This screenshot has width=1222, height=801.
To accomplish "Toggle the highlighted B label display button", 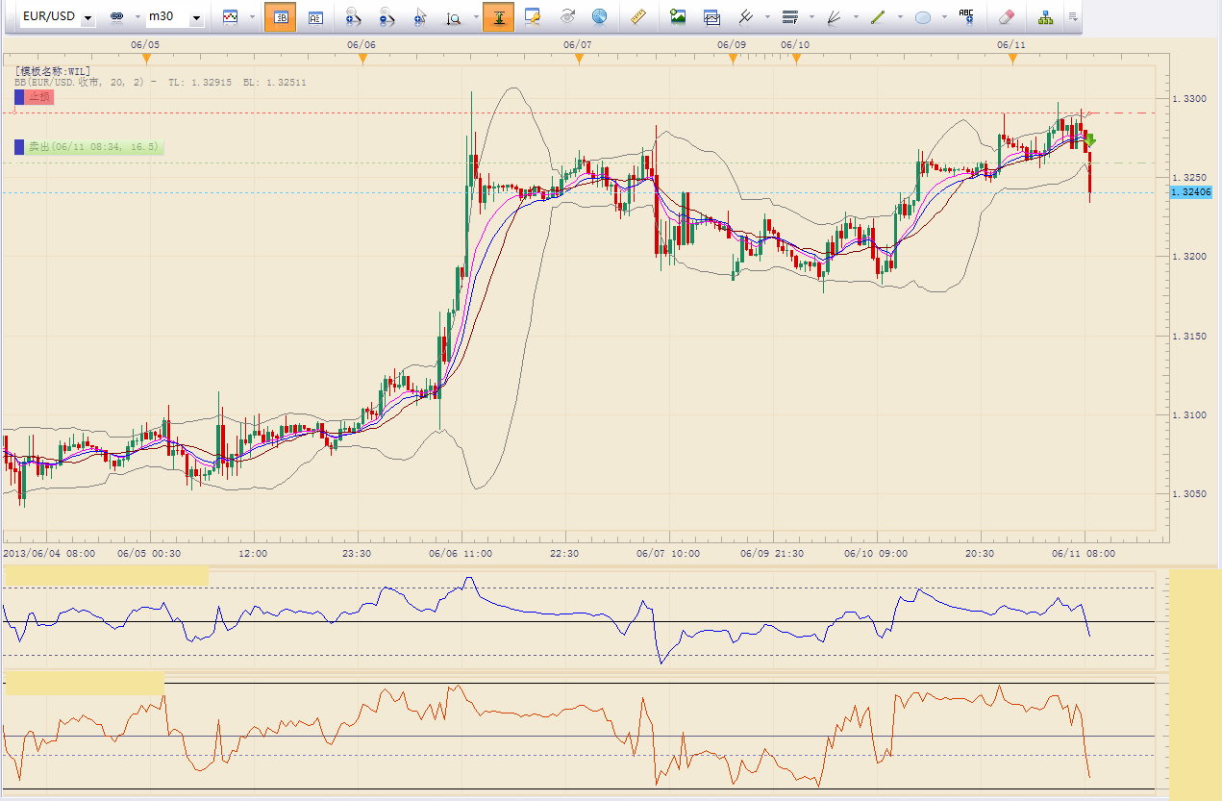I will pos(280,17).
